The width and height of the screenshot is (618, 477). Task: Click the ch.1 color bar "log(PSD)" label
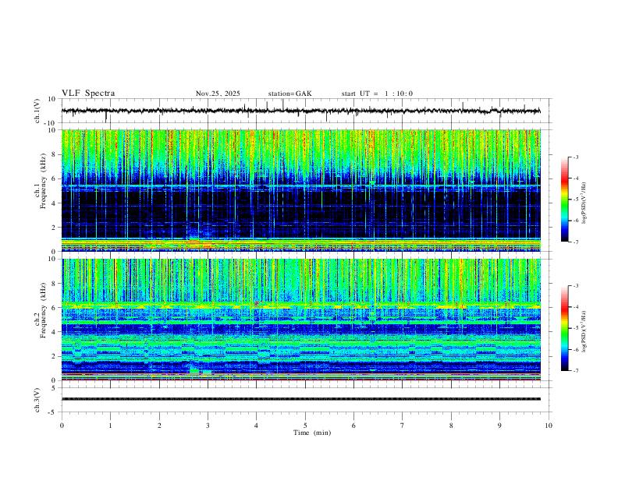coord(584,203)
